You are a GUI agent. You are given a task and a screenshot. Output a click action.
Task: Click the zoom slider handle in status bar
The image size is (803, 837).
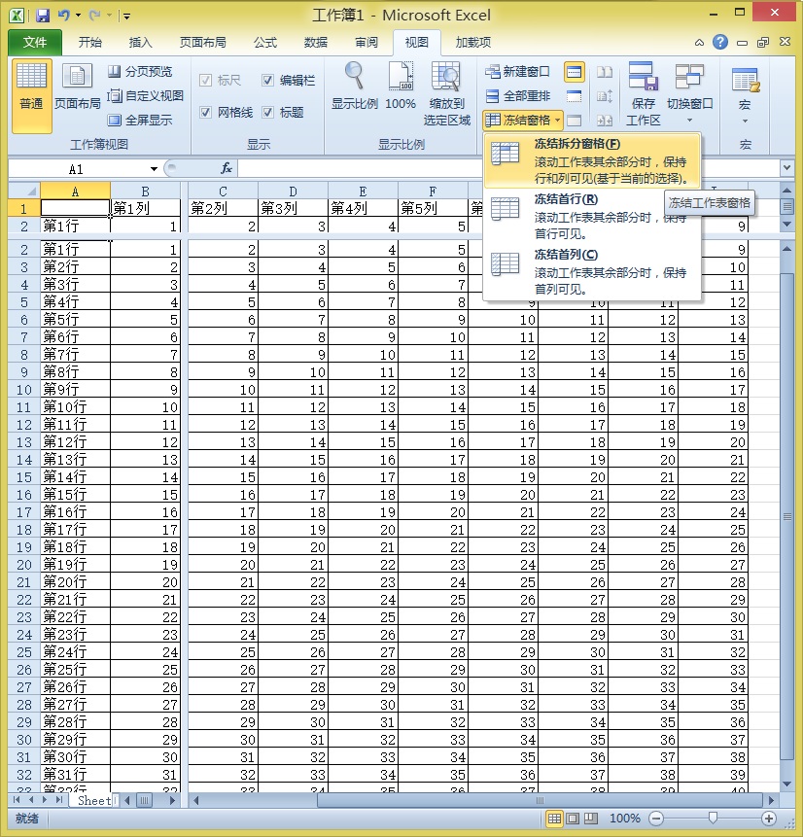click(x=713, y=819)
